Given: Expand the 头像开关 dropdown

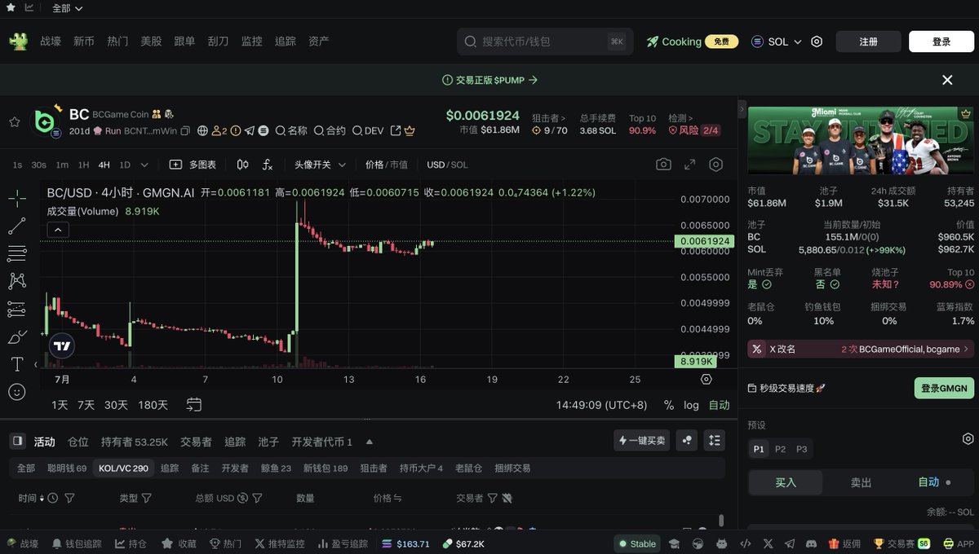Looking at the screenshot, I should click(321, 165).
